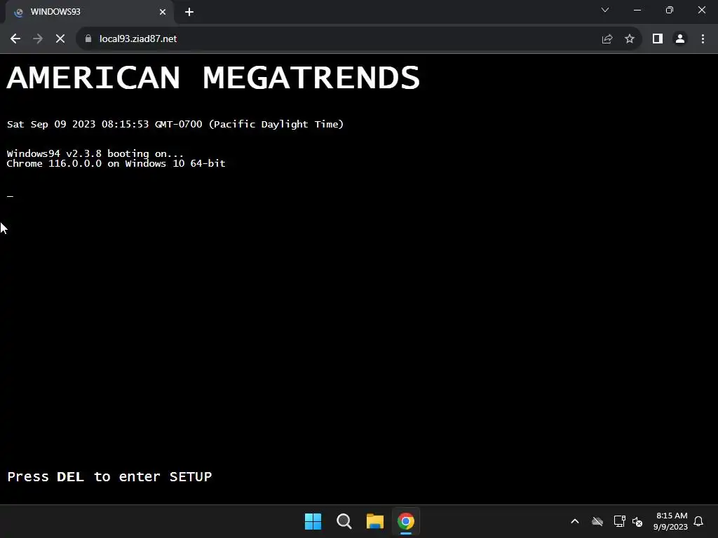Restore down the Chrome window
The width and height of the screenshot is (718, 538).
[670, 10]
